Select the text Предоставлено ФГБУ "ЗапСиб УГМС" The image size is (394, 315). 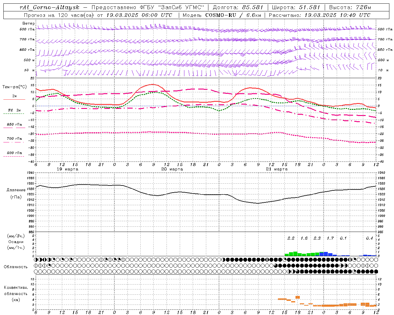(148, 7)
